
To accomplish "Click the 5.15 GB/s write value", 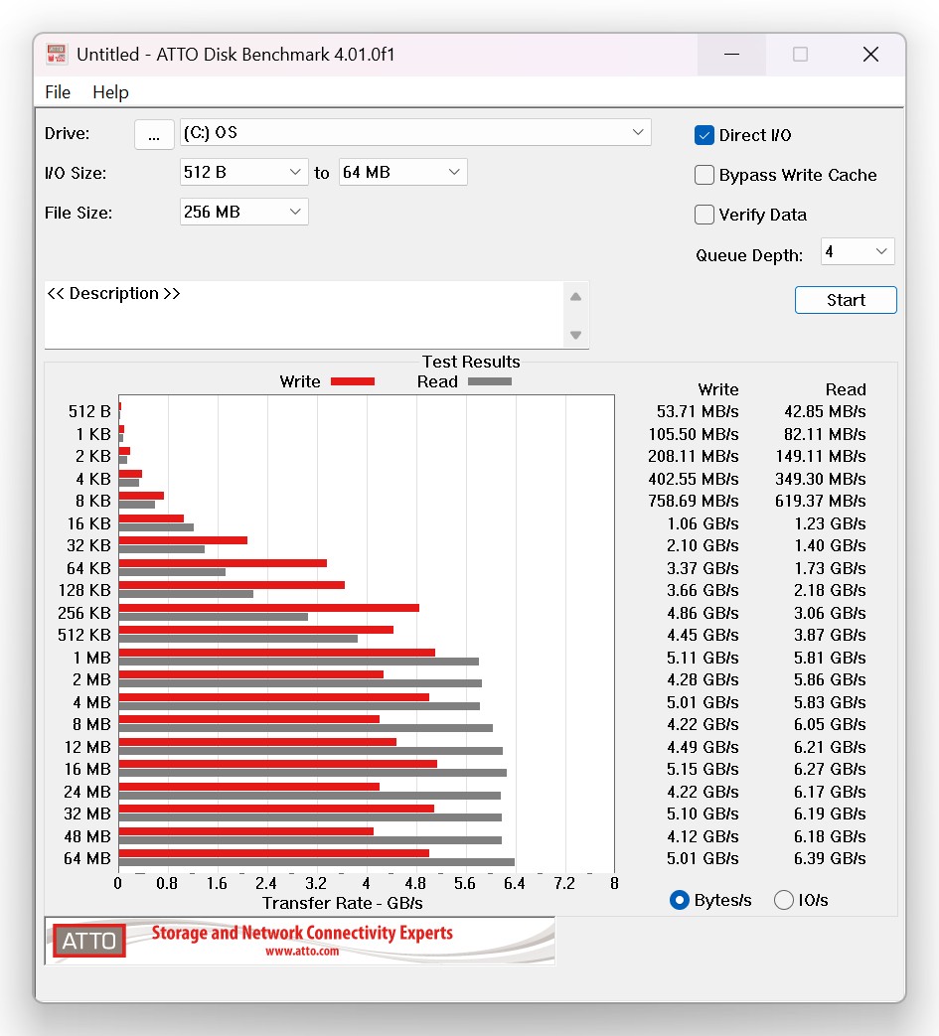I will coord(703,769).
